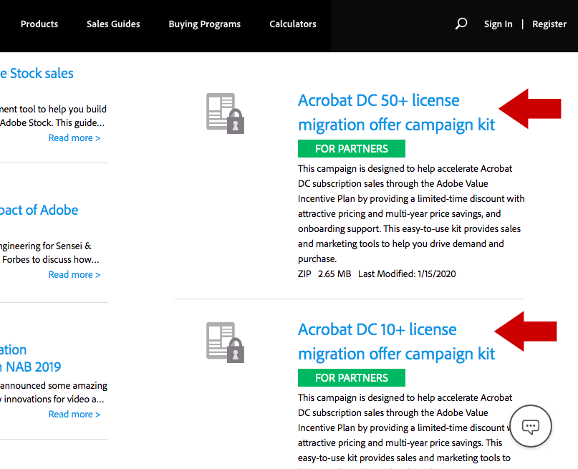The height and width of the screenshot is (469, 578).
Task: Click the search magnifier icon
Action: (461, 24)
